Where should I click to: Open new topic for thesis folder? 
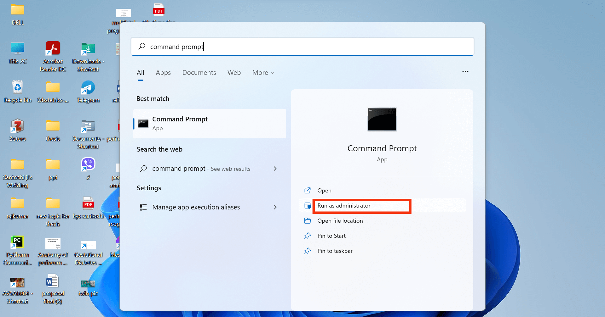point(53,212)
